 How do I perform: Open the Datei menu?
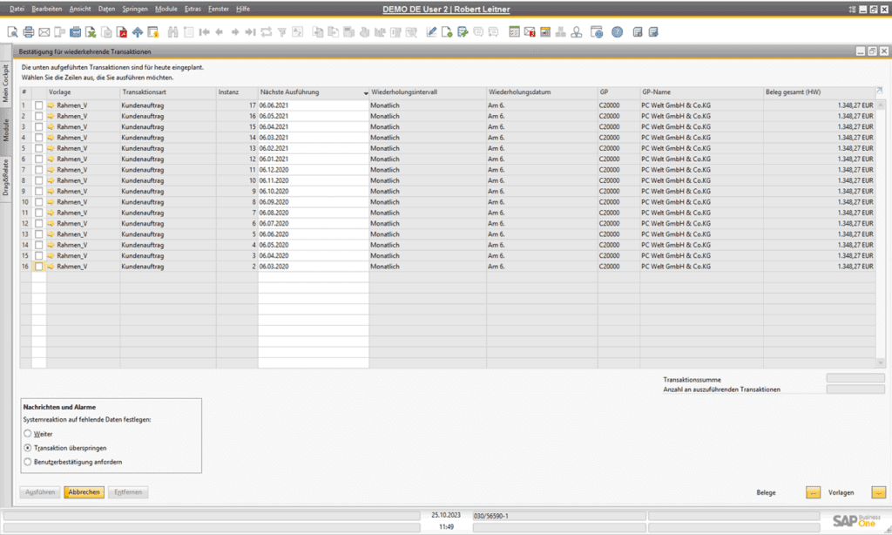pyautogui.click(x=17, y=9)
